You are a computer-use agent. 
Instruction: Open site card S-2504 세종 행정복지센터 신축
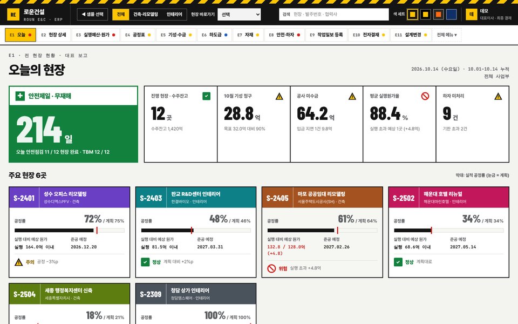[70, 303]
